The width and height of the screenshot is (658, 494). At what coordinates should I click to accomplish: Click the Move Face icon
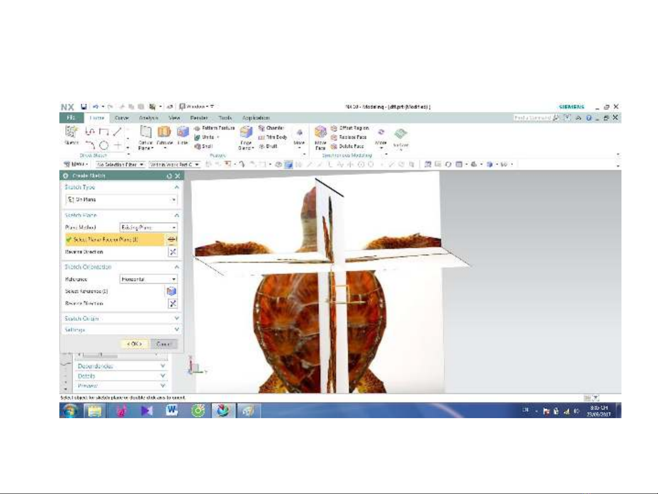tap(321, 133)
